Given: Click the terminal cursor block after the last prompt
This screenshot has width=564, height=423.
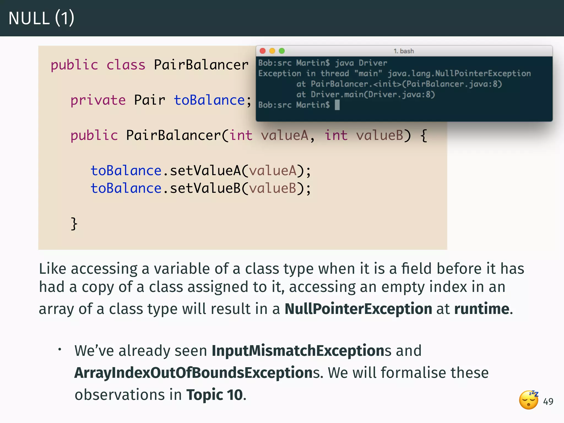Looking at the screenshot, I should [x=337, y=105].
